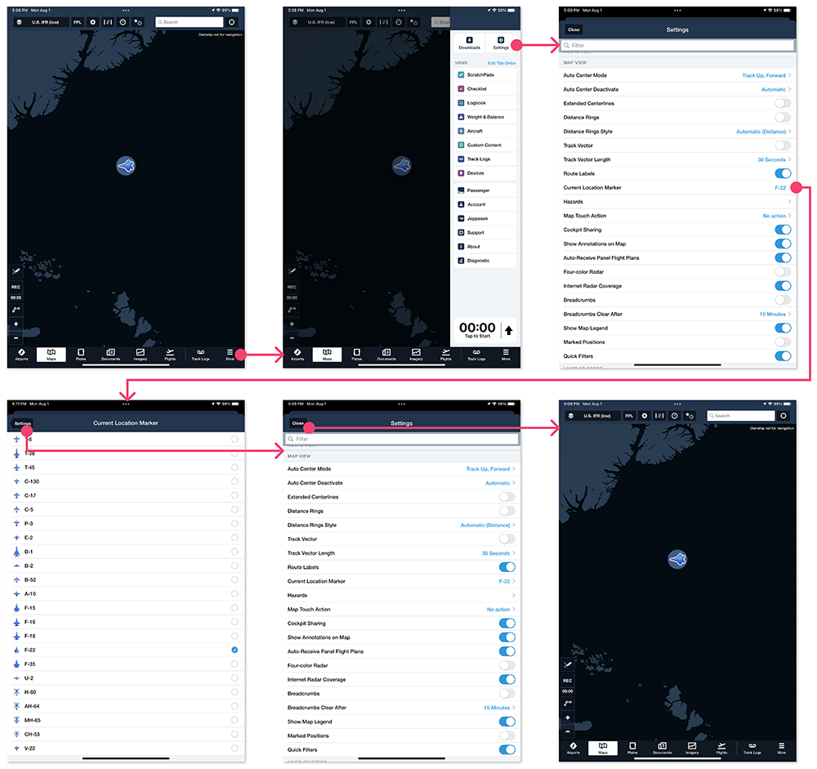Open Distance Rings Style in the upper Settings screen
Image resolution: width=817 pixels, height=769 pixels.
[x=677, y=132]
